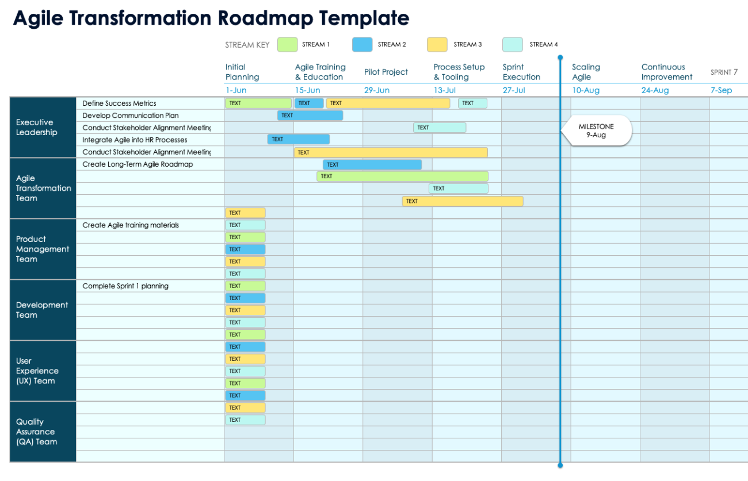Select the Stream 1 green legend swatch

[x=287, y=44]
